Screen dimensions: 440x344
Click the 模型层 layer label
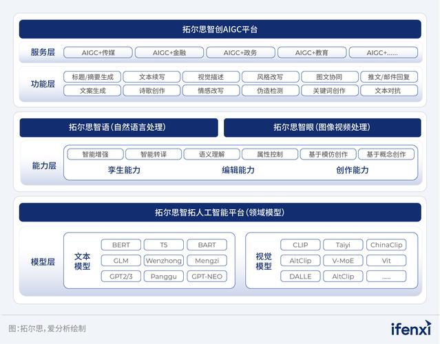(43, 262)
